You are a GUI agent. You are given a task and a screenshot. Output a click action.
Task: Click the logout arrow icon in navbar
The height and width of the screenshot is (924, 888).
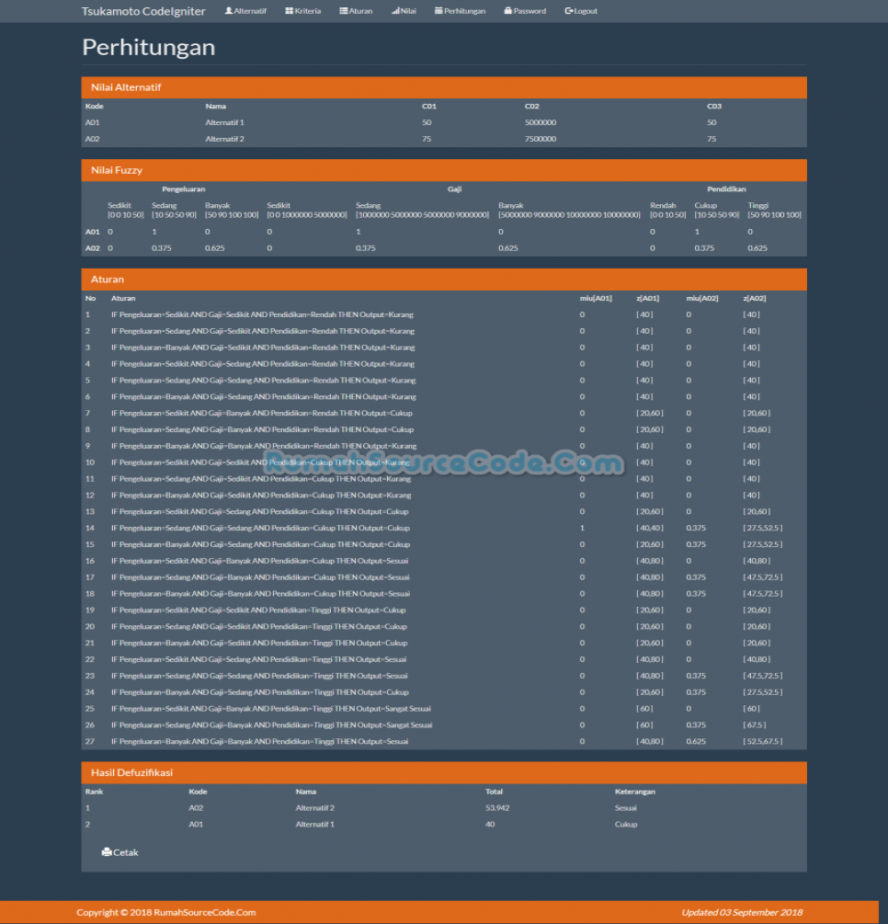(569, 11)
